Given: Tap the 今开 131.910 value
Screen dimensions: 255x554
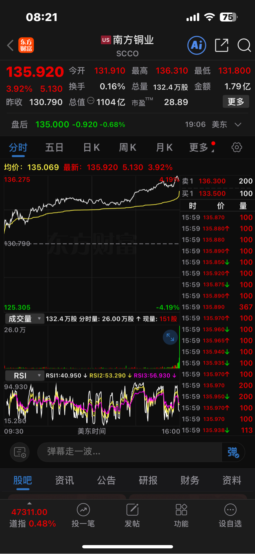Looking at the screenshot, I should pyautogui.click(x=110, y=71).
